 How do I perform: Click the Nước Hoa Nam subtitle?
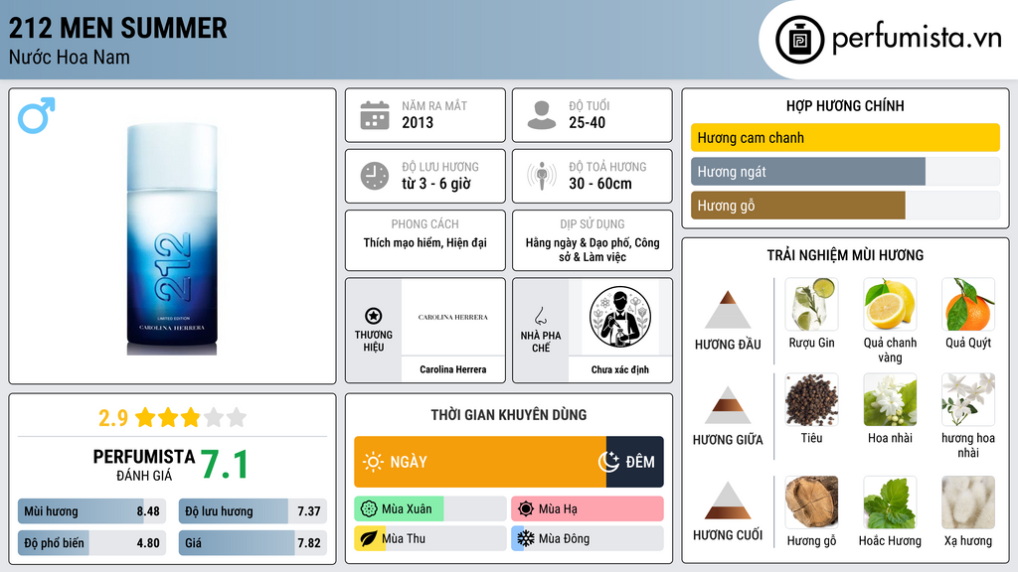pyautogui.click(x=70, y=57)
